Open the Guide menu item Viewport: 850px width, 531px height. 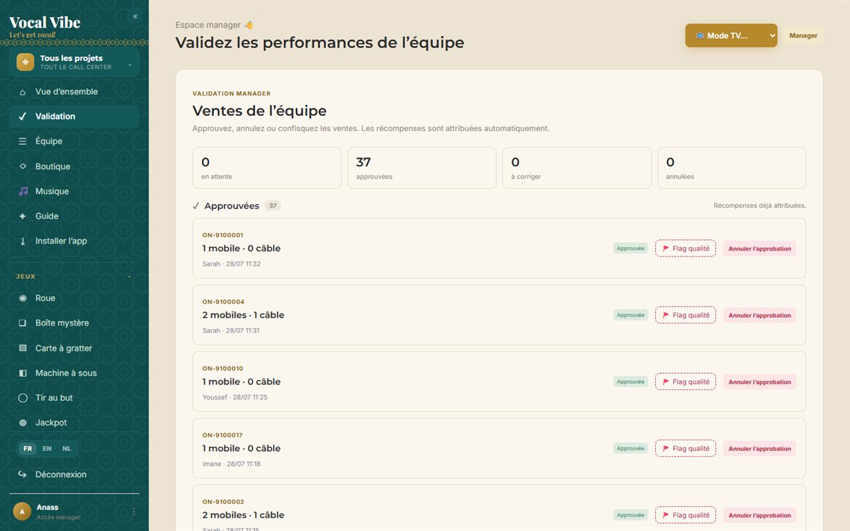click(x=74, y=216)
